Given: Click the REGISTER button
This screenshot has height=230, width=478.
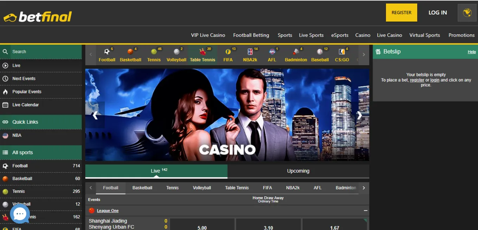Looking at the screenshot, I should click(401, 13).
